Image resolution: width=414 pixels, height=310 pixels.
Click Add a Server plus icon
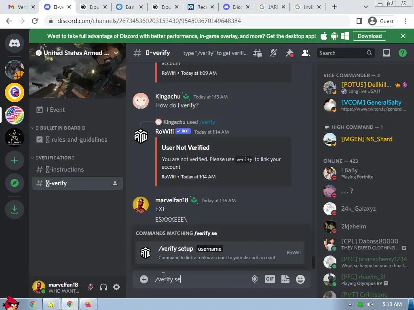15,160
